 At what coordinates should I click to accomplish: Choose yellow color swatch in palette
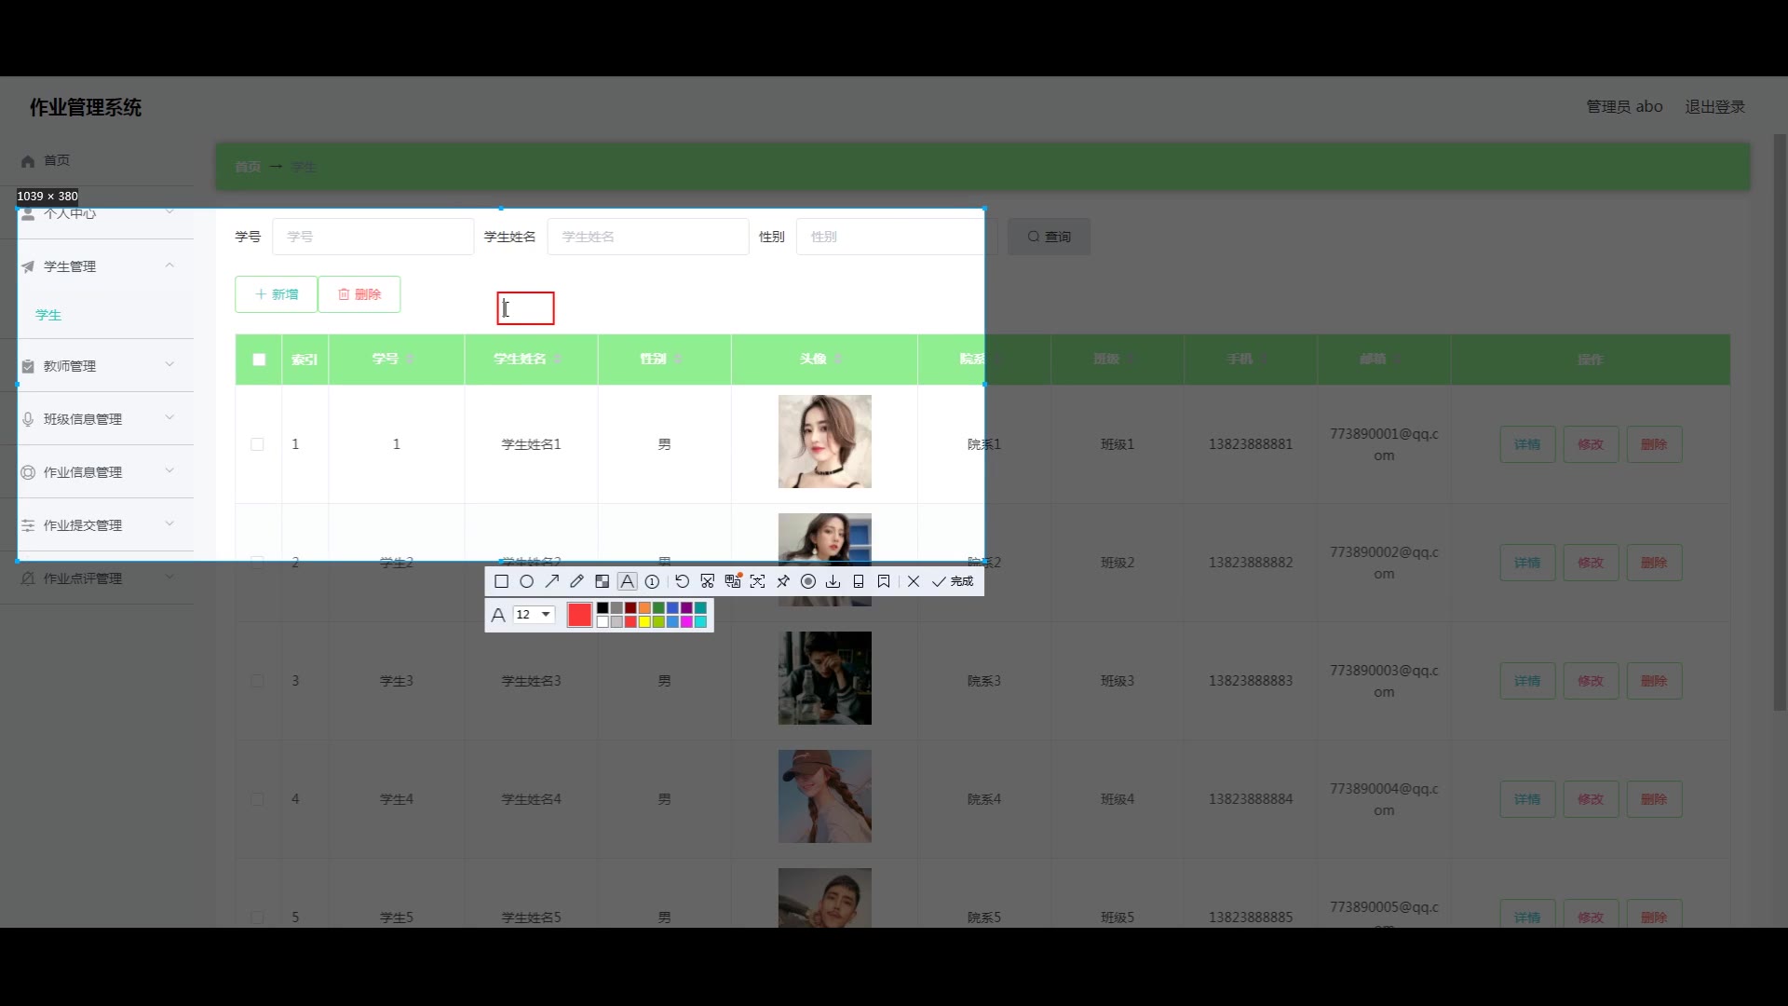pyautogui.click(x=644, y=622)
